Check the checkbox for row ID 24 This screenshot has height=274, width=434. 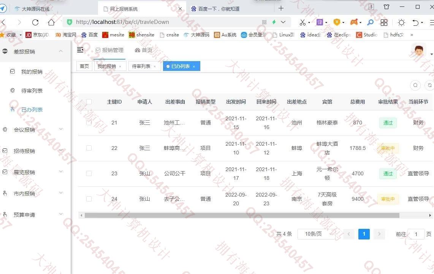(89, 199)
